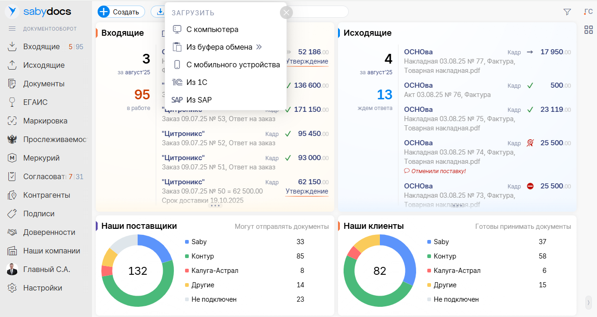Viewport: 597px width, 317px height.
Task: Select С компьютера upload option
Action: pyautogui.click(x=212, y=29)
